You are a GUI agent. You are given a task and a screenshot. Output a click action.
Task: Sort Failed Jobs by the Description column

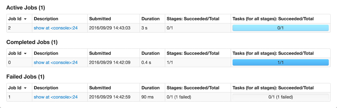[x=46, y=88]
